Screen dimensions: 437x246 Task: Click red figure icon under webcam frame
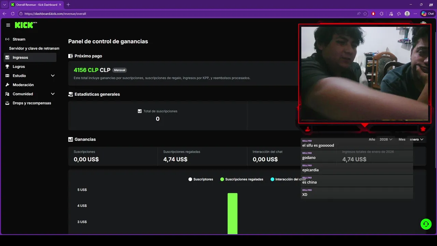tap(308, 129)
